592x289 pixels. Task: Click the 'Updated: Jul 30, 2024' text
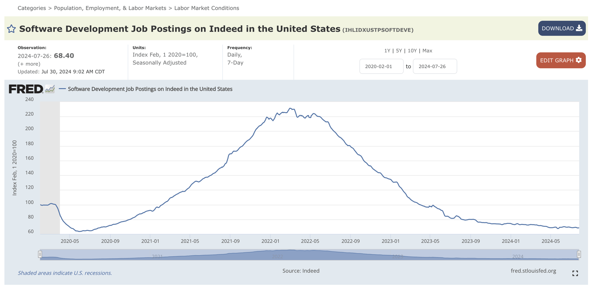click(61, 72)
